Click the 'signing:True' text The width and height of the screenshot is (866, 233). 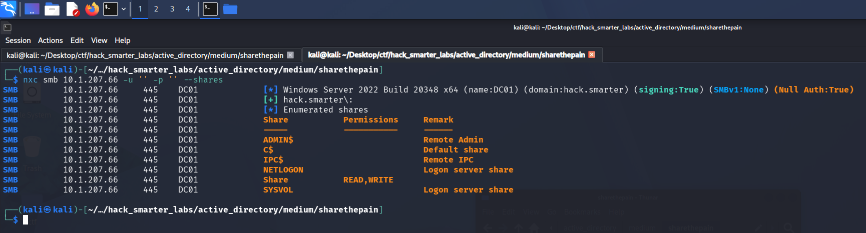(x=668, y=90)
